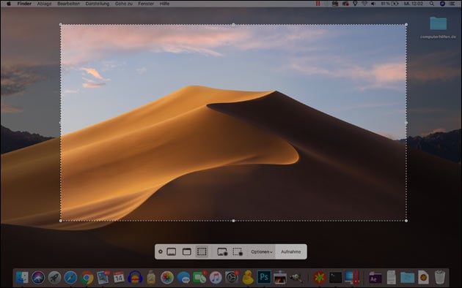The image size is (462, 288).
Task: Launch Siri from the Dock
Action: point(38,278)
